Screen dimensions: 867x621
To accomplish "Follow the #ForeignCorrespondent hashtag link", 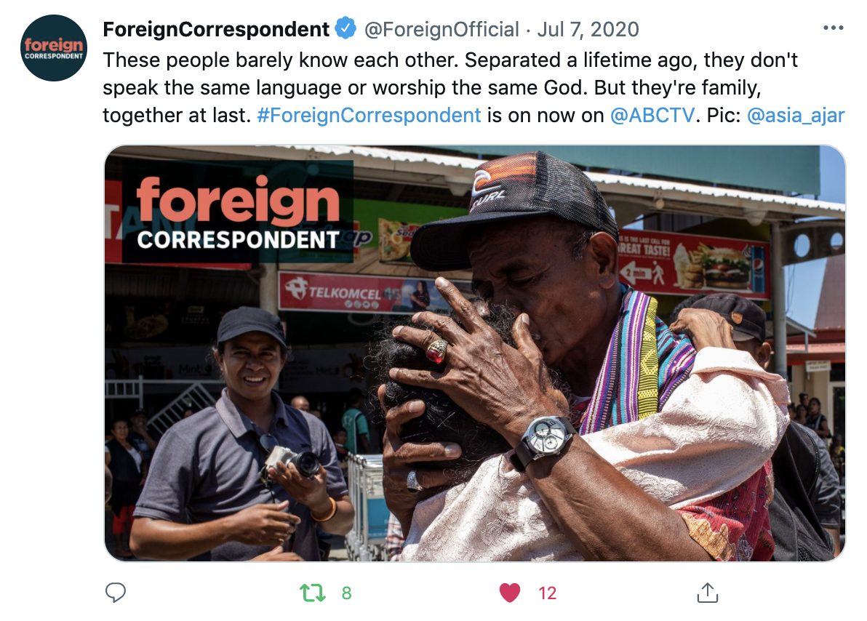I will (369, 115).
